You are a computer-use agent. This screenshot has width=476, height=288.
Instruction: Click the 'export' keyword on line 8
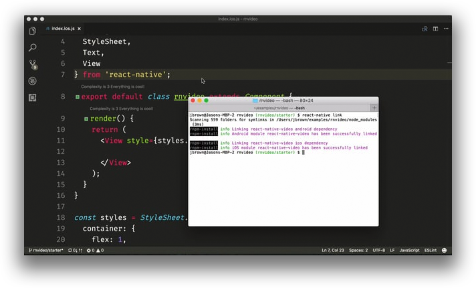pyautogui.click(x=94, y=97)
